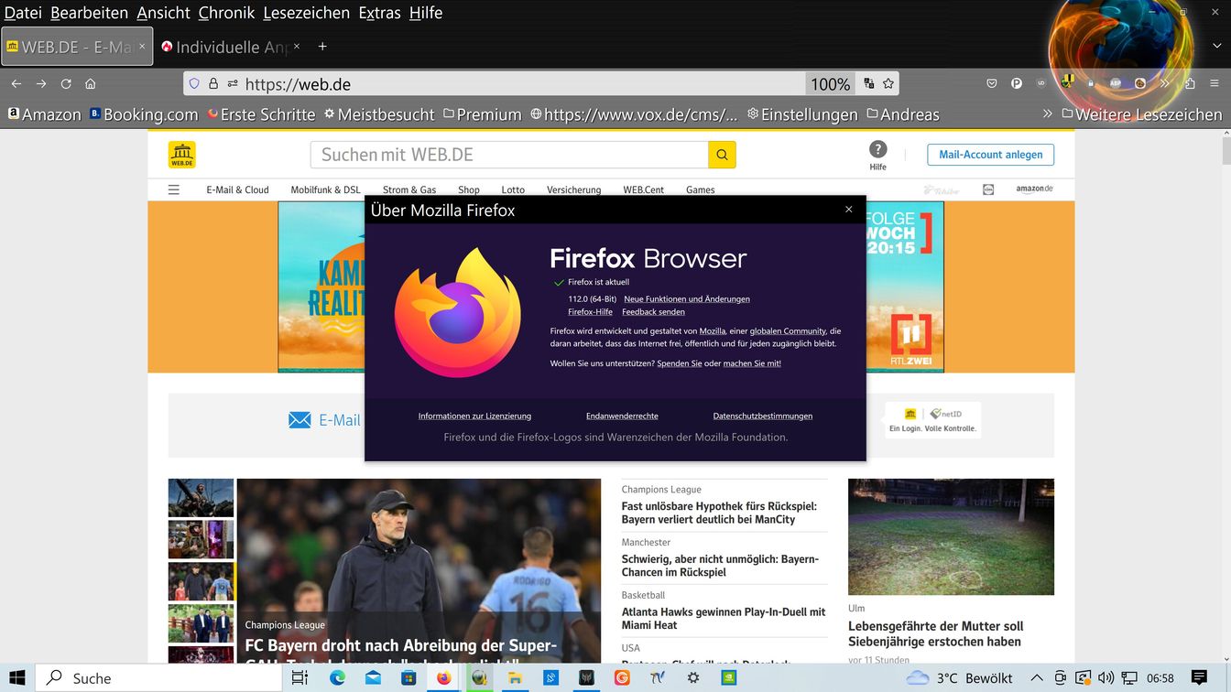This screenshot has width=1231, height=692.
Task: Bookmark this page with the star
Action: pyautogui.click(x=888, y=83)
